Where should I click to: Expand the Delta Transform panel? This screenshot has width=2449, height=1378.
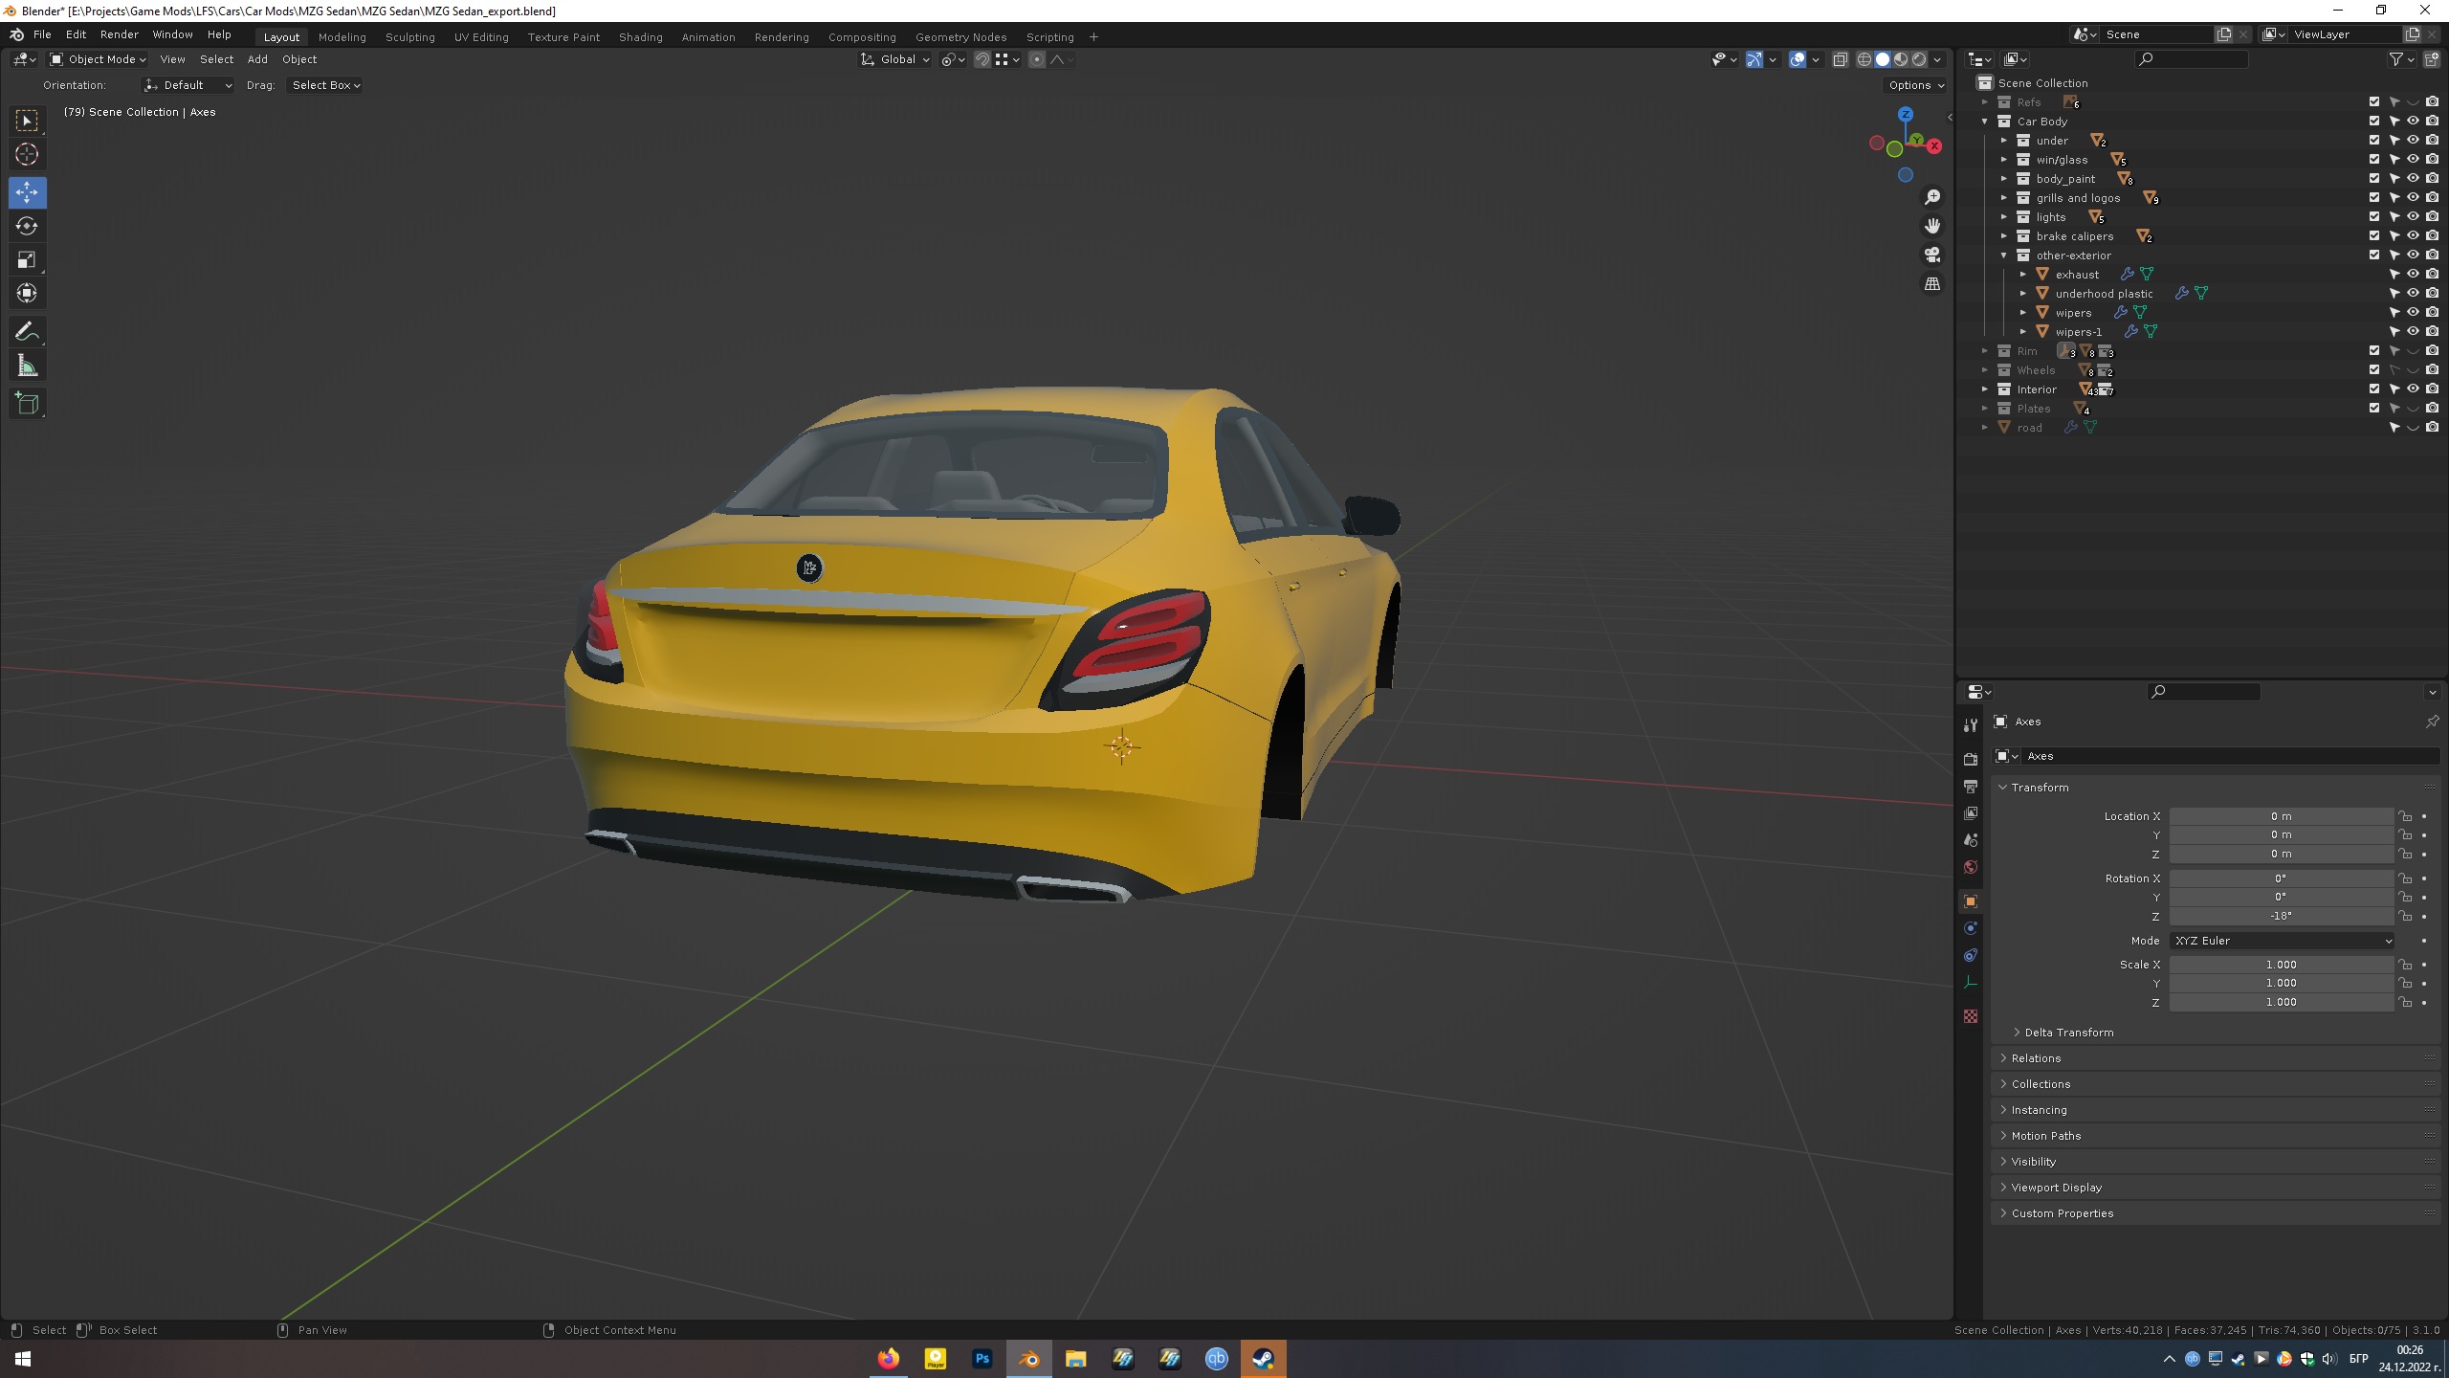coord(2068,1033)
